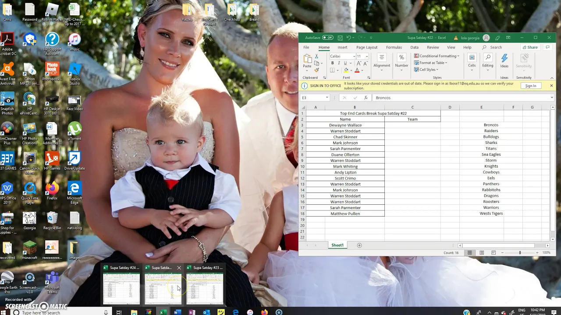Apply the yellow fill color bucket
The height and width of the screenshot is (315, 561).
(x=346, y=70)
